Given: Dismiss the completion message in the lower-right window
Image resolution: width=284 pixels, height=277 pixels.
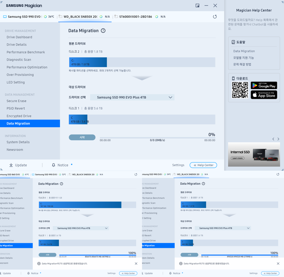Looking at the screenshot, I should pyautogui.click(x=278, y=264).
